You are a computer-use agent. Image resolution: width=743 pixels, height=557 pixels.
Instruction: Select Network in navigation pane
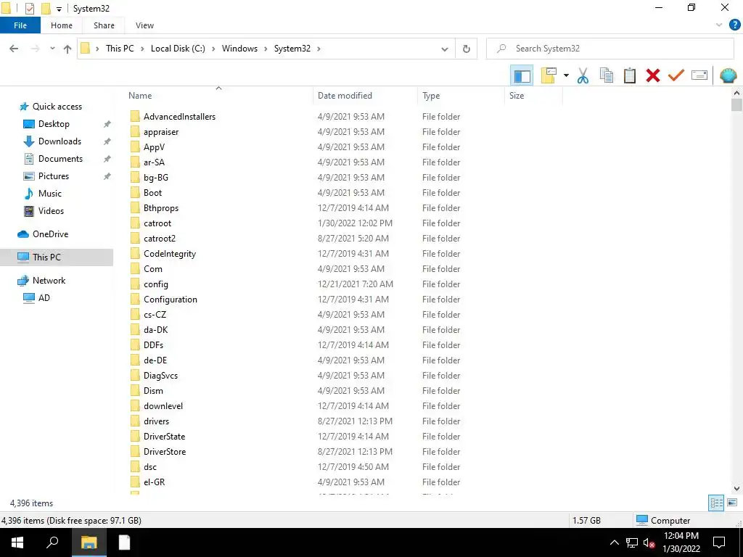coord(49,281)
